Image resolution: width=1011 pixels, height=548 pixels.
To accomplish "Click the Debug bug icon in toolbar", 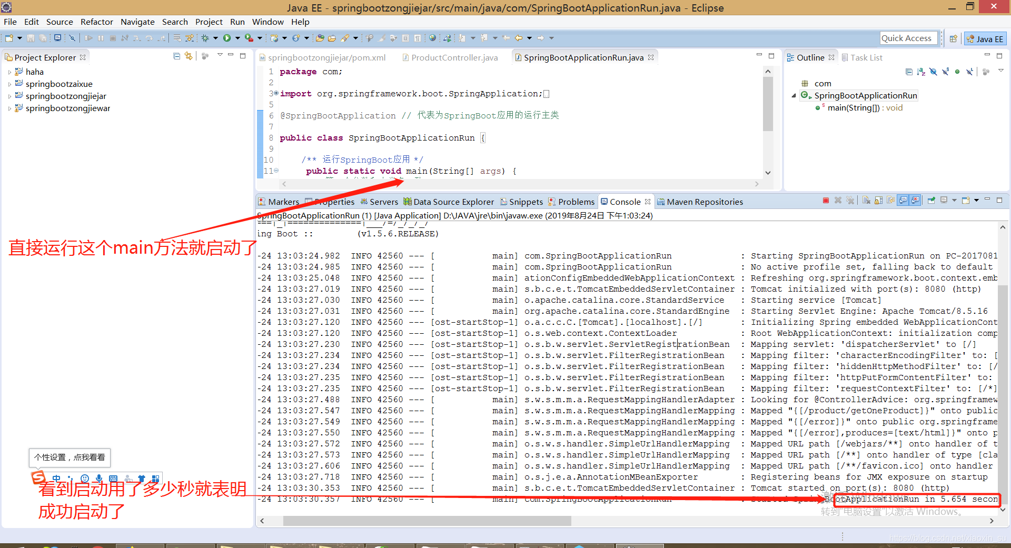I will click(205, 38).
